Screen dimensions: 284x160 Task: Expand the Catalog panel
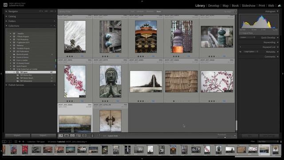pyautogui.click(x=6, y=16)
